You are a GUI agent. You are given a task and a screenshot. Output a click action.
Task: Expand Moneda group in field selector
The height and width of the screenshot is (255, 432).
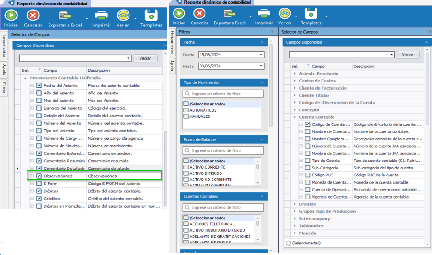point(295,233)
